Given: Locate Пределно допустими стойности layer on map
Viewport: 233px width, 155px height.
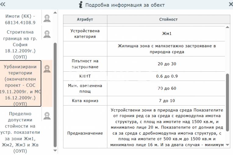Looking at the screenshot, I should point(47,116).
